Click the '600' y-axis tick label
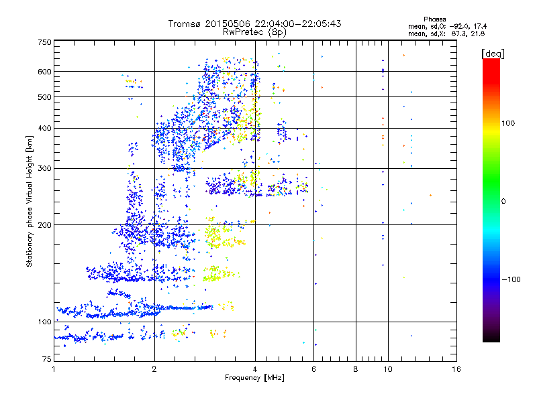537x402 pixels. 44,72
